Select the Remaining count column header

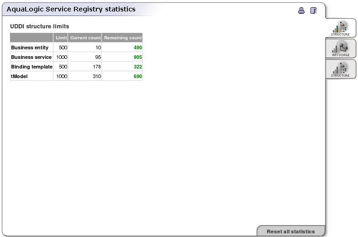122,37
